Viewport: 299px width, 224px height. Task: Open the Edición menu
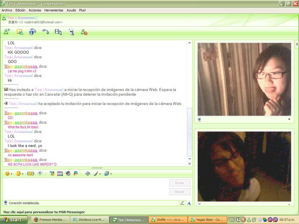pyautogui.click(x=20, y=10)
